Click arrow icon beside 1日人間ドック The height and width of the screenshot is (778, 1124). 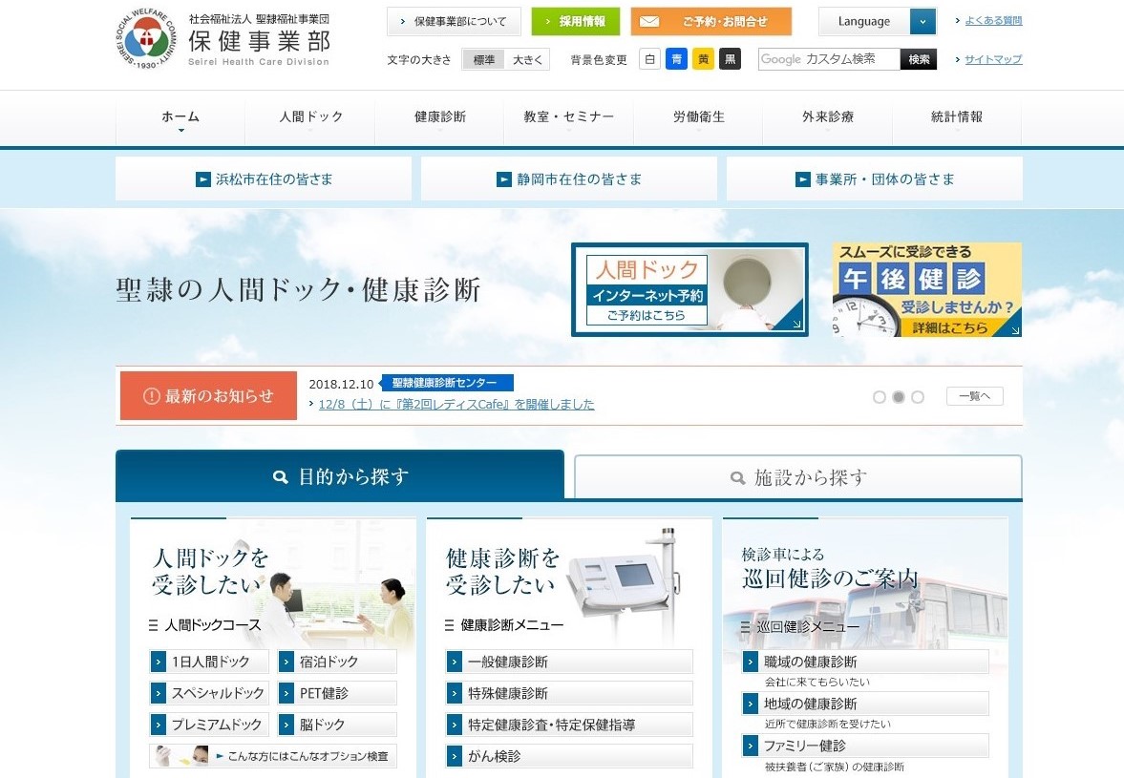pos(158,662)
